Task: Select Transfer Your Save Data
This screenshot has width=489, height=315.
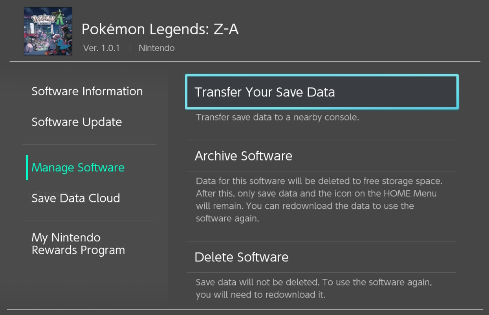Action: click(x=321, y=92)
